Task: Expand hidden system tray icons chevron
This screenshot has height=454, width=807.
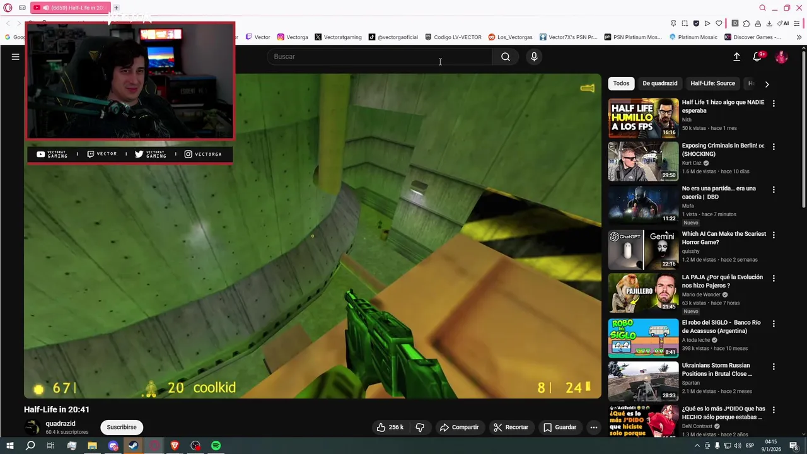Action: pos(698,446)
